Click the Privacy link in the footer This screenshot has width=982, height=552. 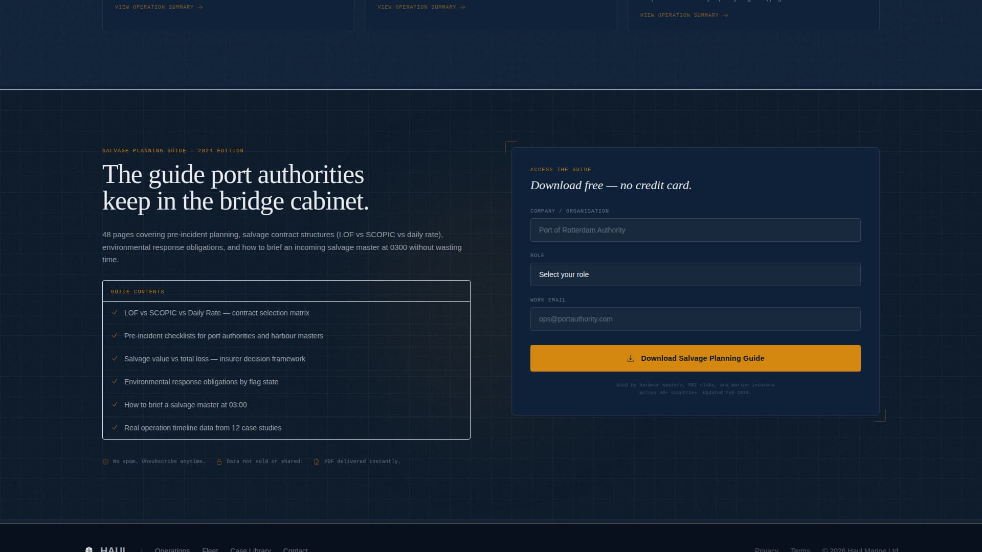pyautogui.click(x=766, y=550)
